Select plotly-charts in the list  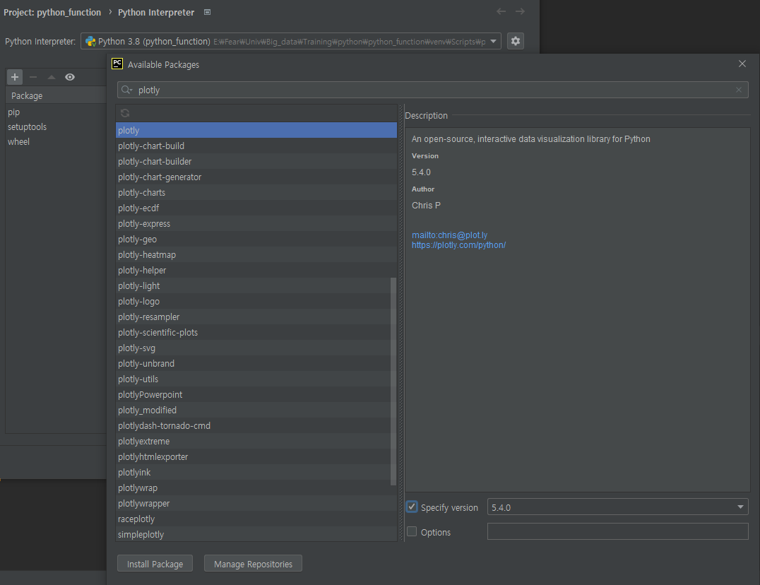click(x=256, y=192)
